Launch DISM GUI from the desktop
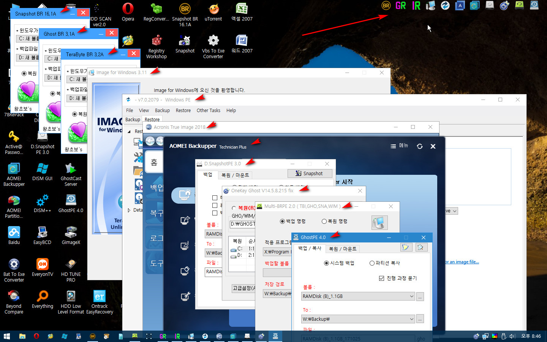 coord(42,171)
